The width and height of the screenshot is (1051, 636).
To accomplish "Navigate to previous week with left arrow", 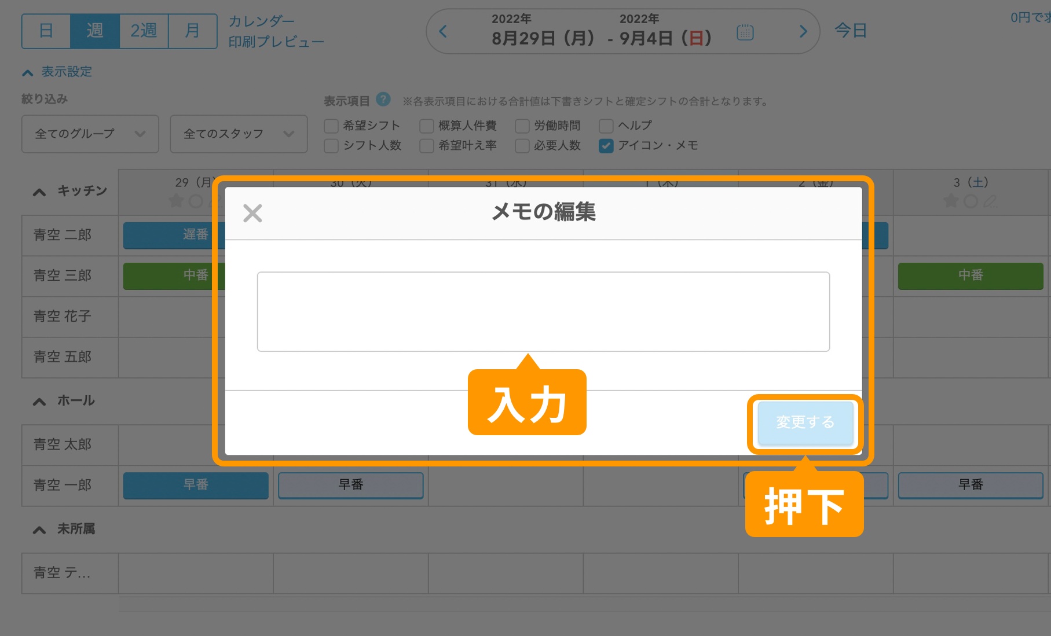I will [x=442, y=32].
